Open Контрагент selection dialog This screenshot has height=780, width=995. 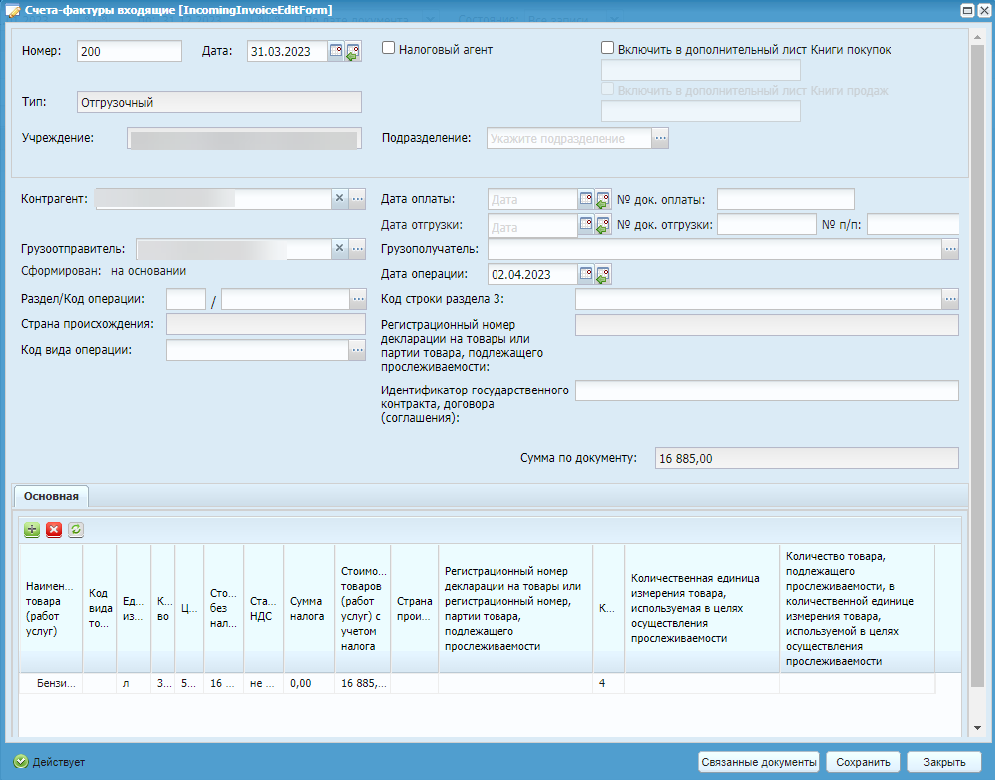point(358,199)
